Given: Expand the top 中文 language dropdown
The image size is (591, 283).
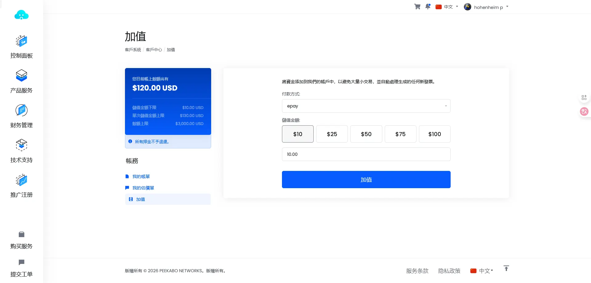Looking at the screenshot, I should tap(447, 7).
